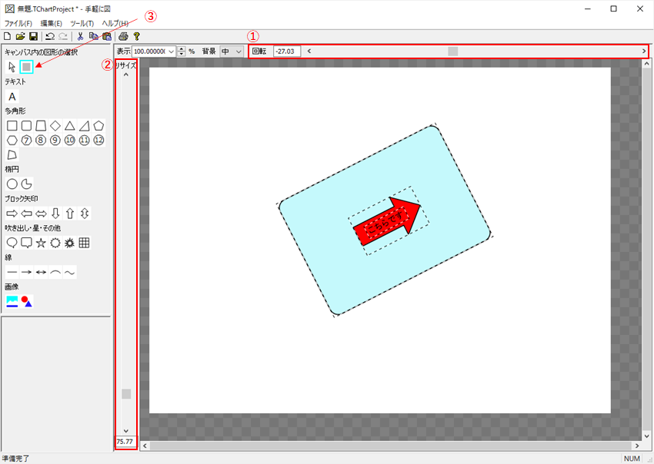
Task: Insert the red circle blue triangle image
Action: tap(26, 301)
